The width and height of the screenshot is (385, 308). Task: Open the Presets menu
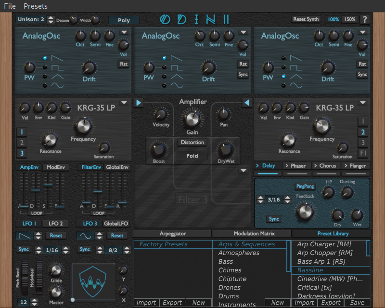click(x=36, y=6)
